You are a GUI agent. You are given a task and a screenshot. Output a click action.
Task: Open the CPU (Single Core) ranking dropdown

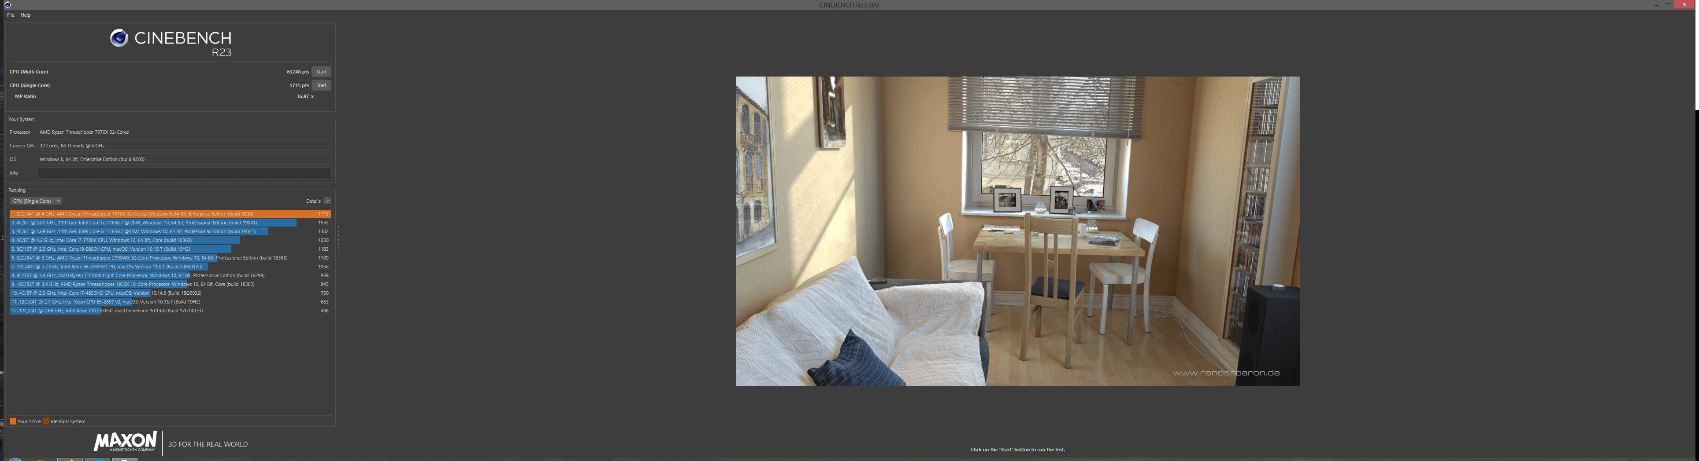click(36, 201)
